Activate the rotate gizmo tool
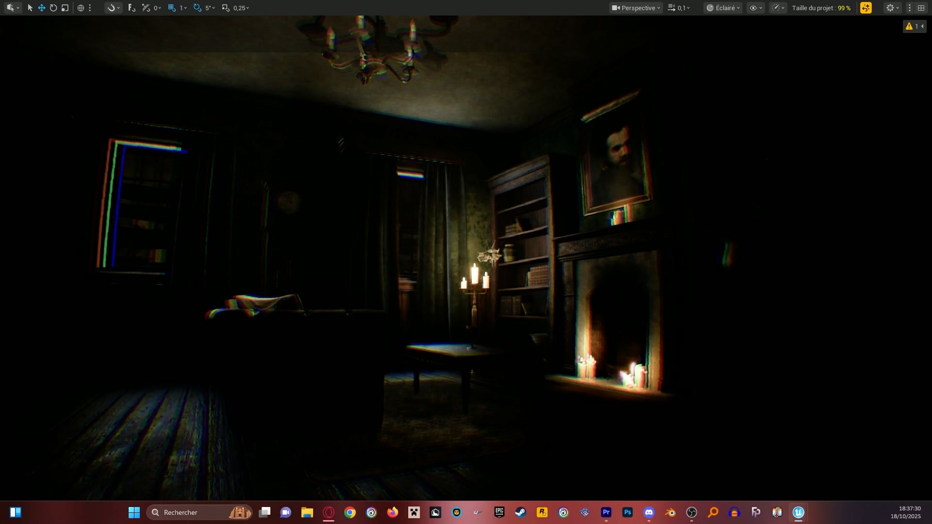The height and width of the screenshot is (524, 932). [x=53, y=8]
